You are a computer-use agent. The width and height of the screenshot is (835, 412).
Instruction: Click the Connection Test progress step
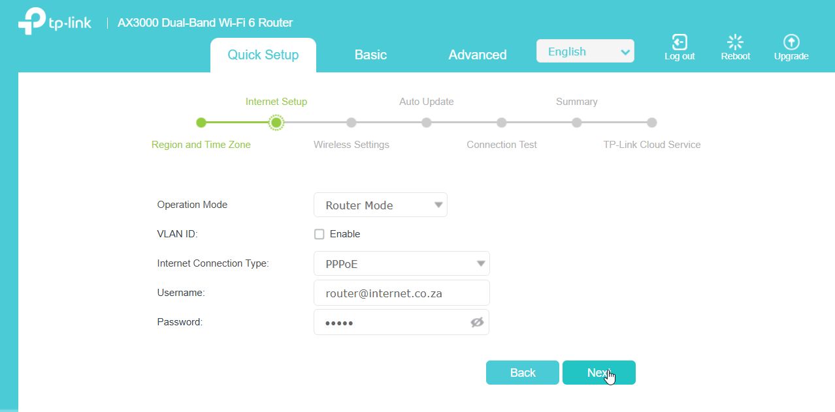pos(501,123)
